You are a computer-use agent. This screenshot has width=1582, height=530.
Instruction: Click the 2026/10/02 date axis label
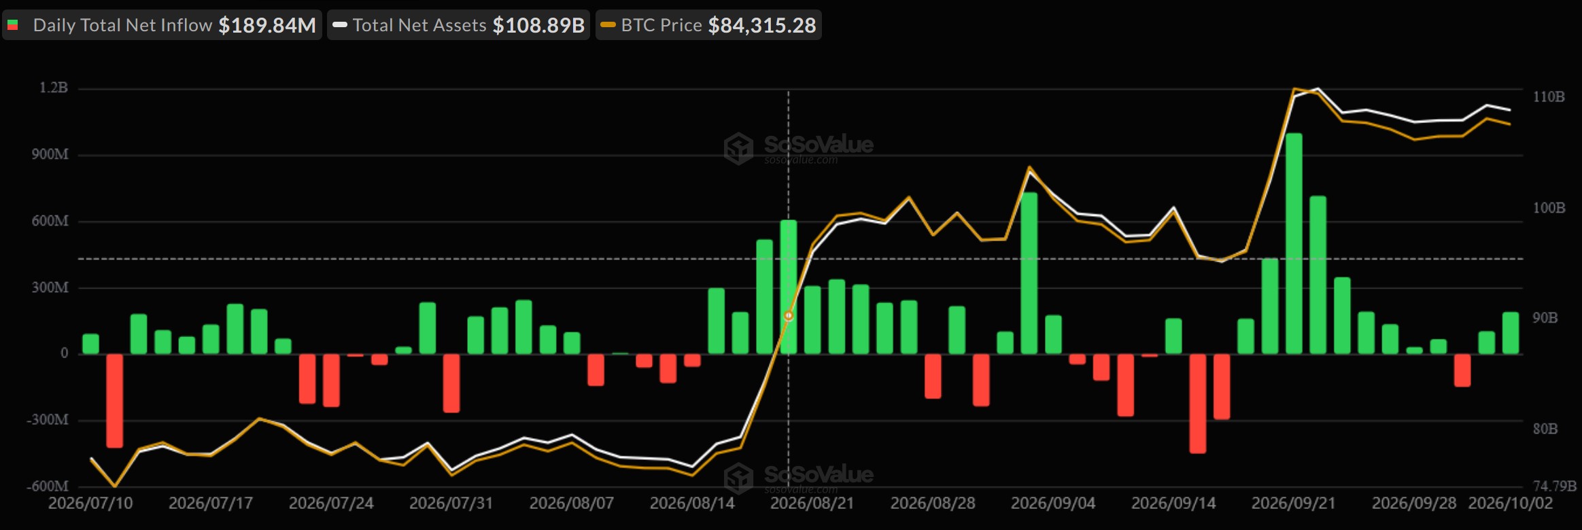tap(1511, 503)
